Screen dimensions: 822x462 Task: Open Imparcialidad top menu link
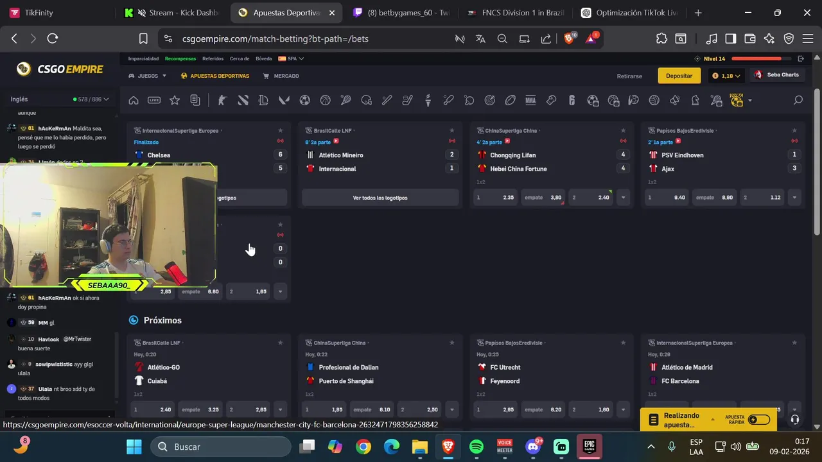[143, 58]
